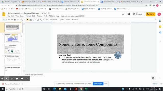Click the Background button

tap(53, 20)
